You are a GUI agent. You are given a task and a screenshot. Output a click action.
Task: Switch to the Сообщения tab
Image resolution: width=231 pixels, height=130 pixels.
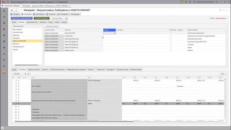pos(63,14)
